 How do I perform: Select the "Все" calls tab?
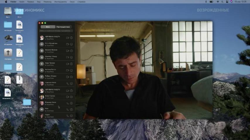[x=48, y=27]
